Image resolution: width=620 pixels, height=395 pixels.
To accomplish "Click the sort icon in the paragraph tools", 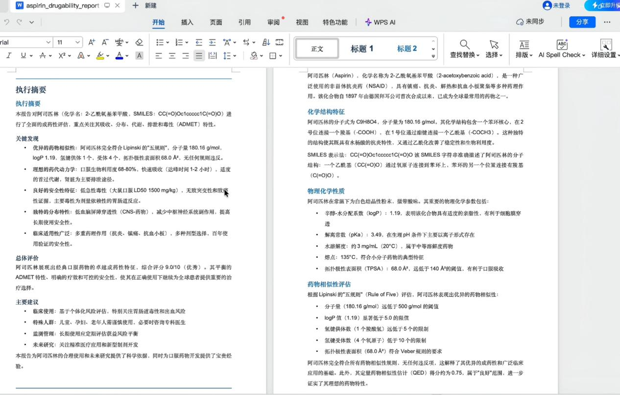I will tap(266, 43).
